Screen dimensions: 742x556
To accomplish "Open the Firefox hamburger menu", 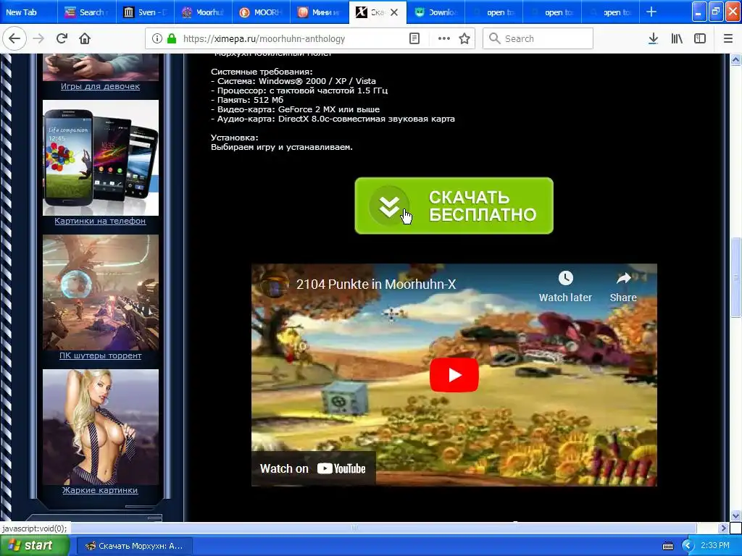I will 728,39.
